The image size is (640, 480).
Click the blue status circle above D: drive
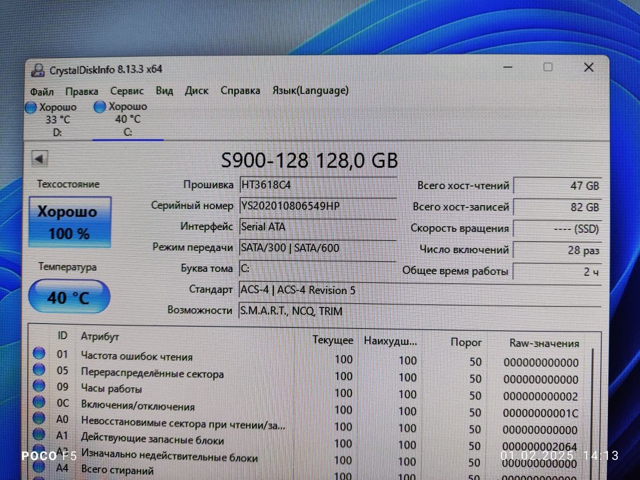pos(31,108)
